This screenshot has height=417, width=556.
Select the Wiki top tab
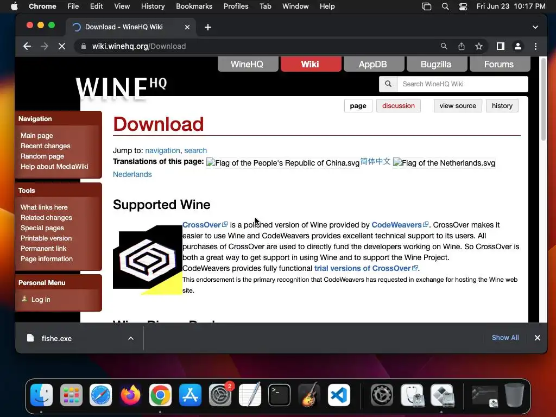point(311,64)
